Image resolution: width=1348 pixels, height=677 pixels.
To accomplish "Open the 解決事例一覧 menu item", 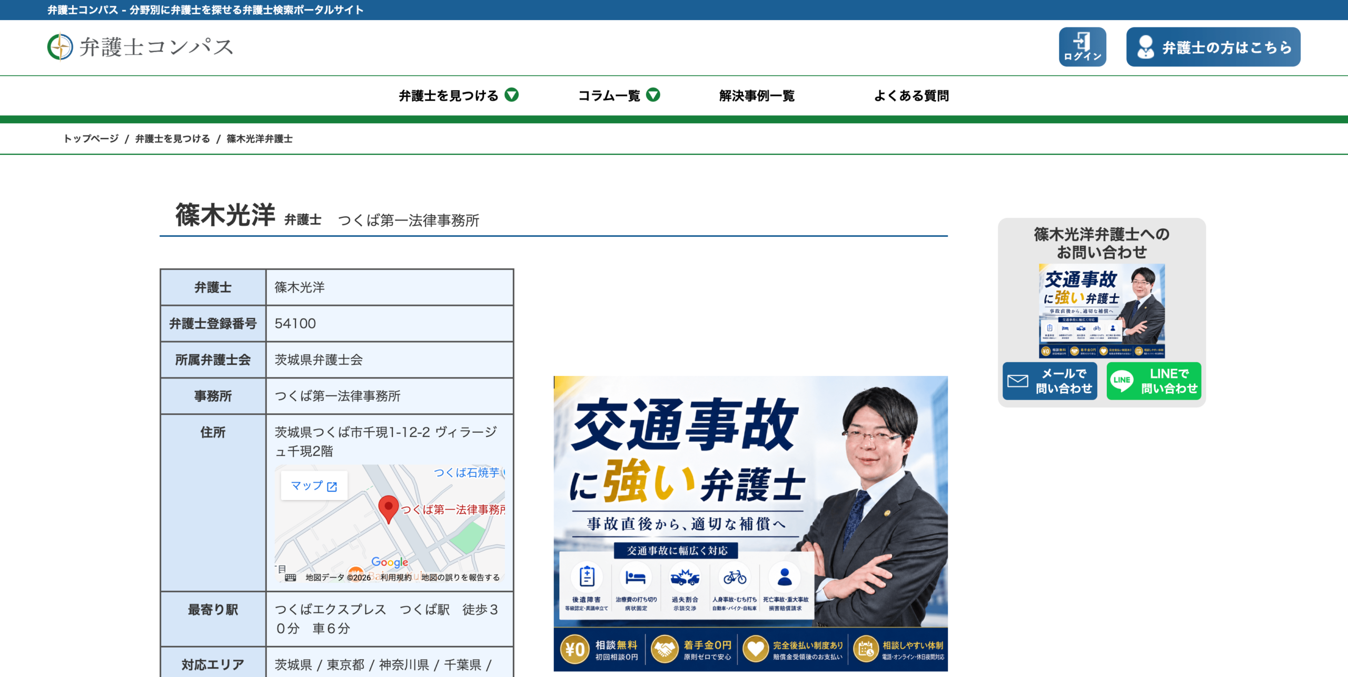I will [757, 96].
